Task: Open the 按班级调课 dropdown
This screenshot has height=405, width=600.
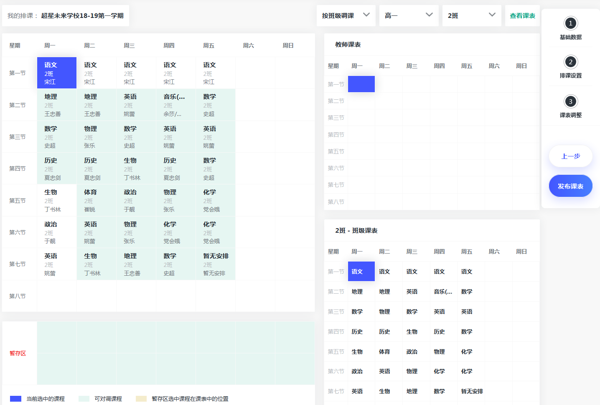Action: click(x=346, y=15)
